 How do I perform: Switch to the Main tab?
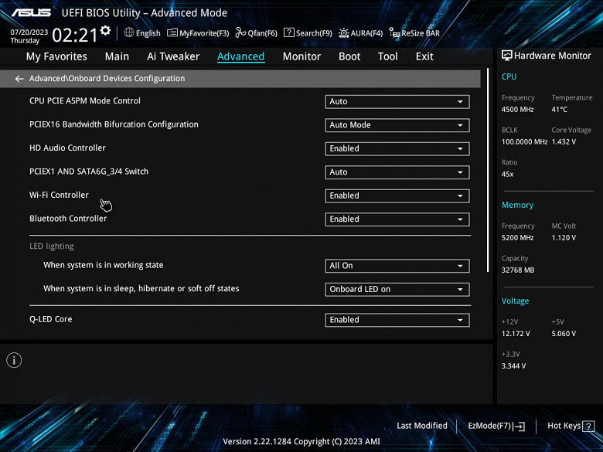(117, 56)
